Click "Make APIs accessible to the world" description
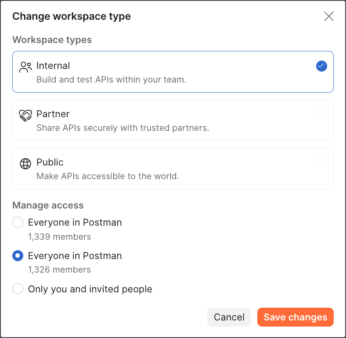 click(x=108, y=176)
